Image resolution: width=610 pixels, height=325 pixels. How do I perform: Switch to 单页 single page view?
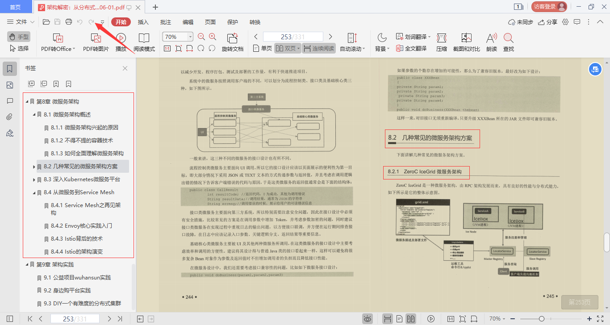[262, 48]
